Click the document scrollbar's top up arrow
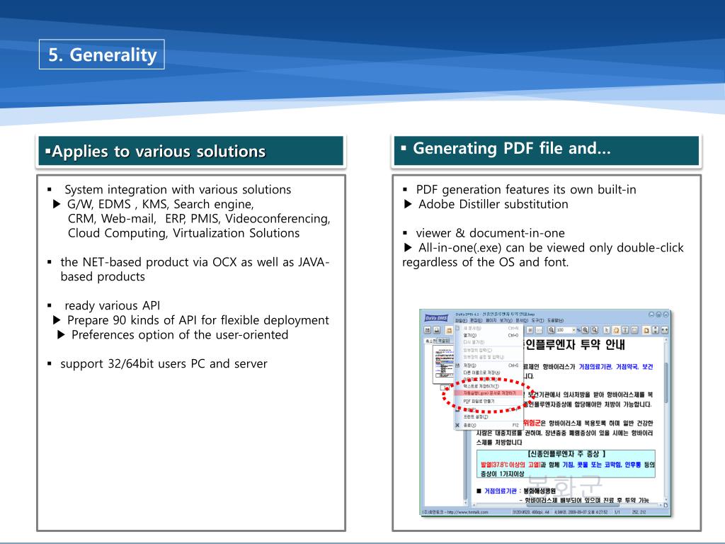This screenshot has height=544, width=725. 666,339
